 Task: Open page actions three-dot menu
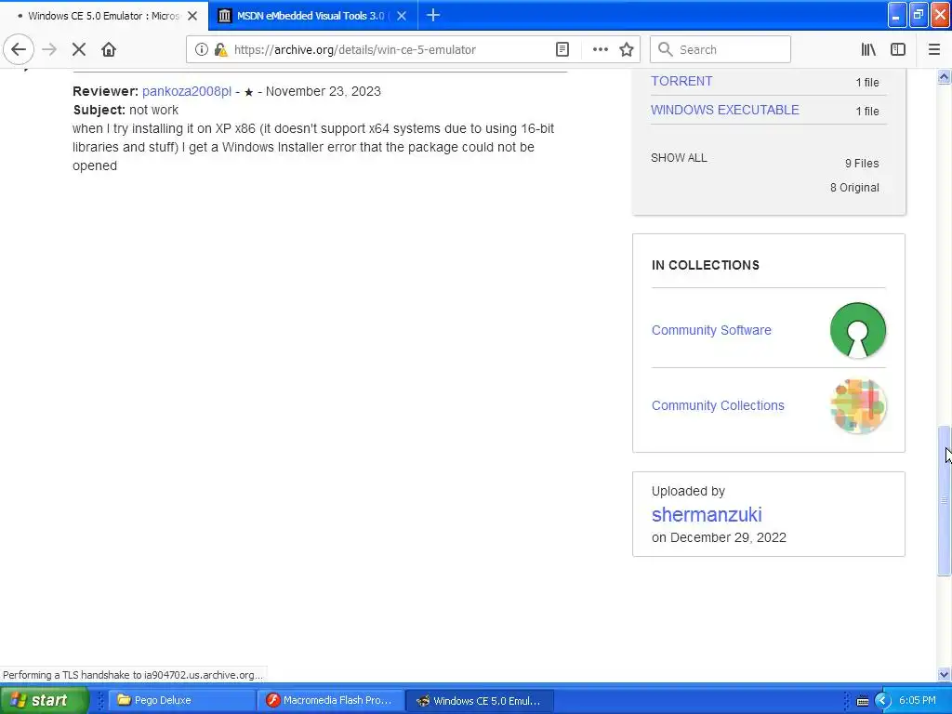[600, 50]
